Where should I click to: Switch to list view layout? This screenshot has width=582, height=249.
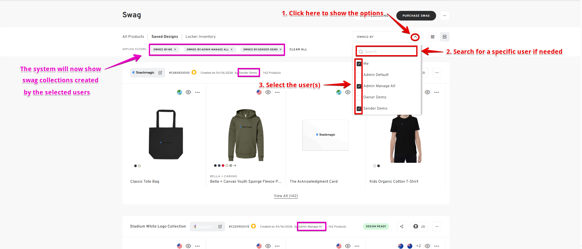click(444, 37)
